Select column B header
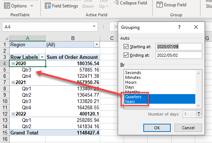 click(73, 38)
